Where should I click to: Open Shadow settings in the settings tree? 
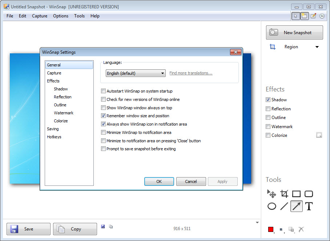[x=61, y=89]
